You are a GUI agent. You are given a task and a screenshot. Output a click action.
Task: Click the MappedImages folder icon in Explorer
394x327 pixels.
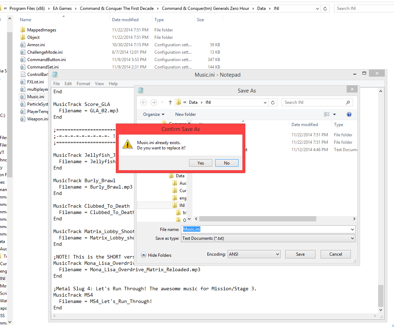pyautogui.click(x=23, y=30)
